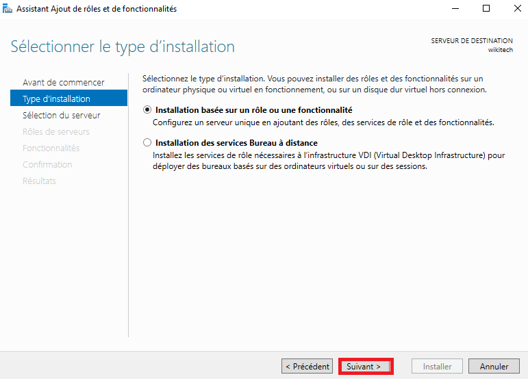Choose Installation des services Bureau à distance
The image size is (528, 379).
point(147,143)
